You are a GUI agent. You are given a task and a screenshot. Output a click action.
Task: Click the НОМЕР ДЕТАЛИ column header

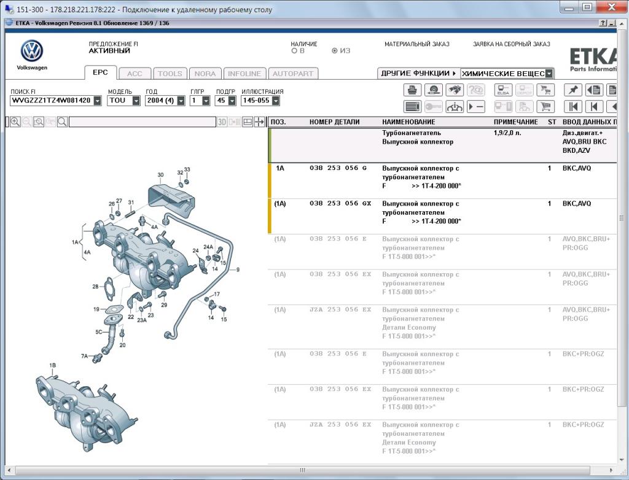[x=335, y=122]
